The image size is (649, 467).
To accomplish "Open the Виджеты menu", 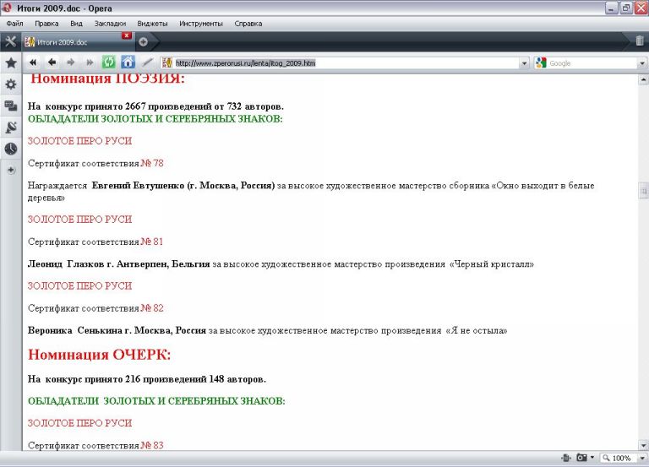I will 152,24.
